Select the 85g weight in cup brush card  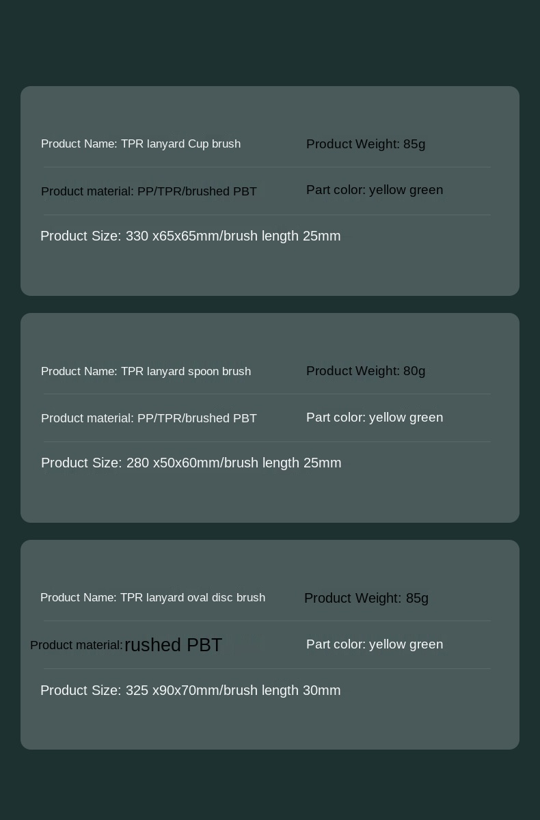point(366,144)
